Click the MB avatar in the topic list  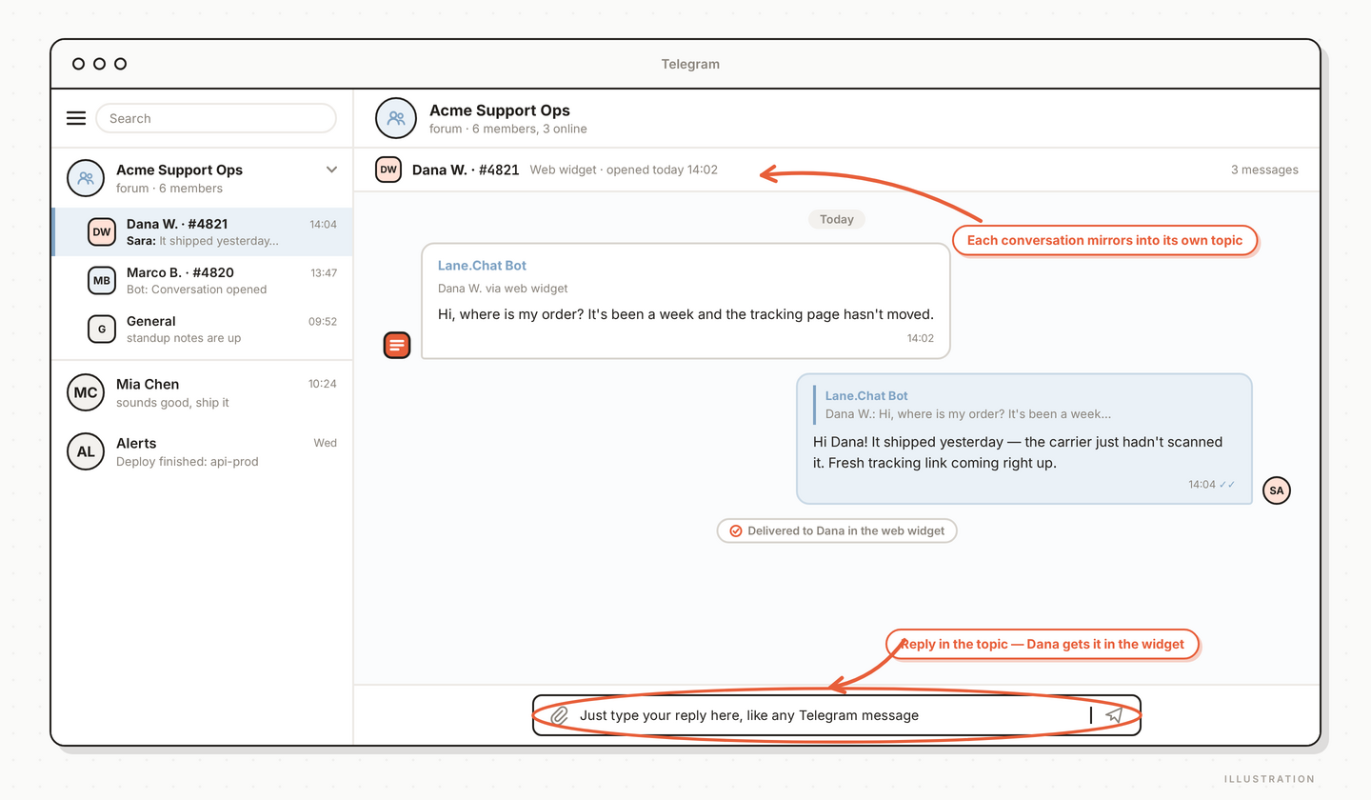[x=102, y=280]
